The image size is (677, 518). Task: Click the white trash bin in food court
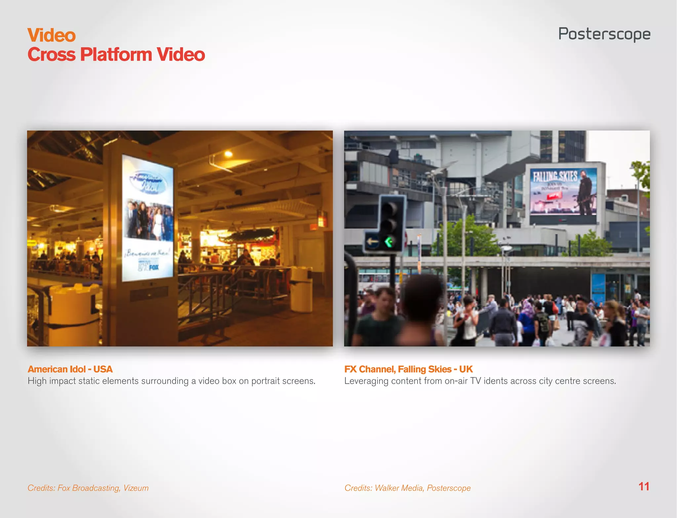(x=301, y=289)
